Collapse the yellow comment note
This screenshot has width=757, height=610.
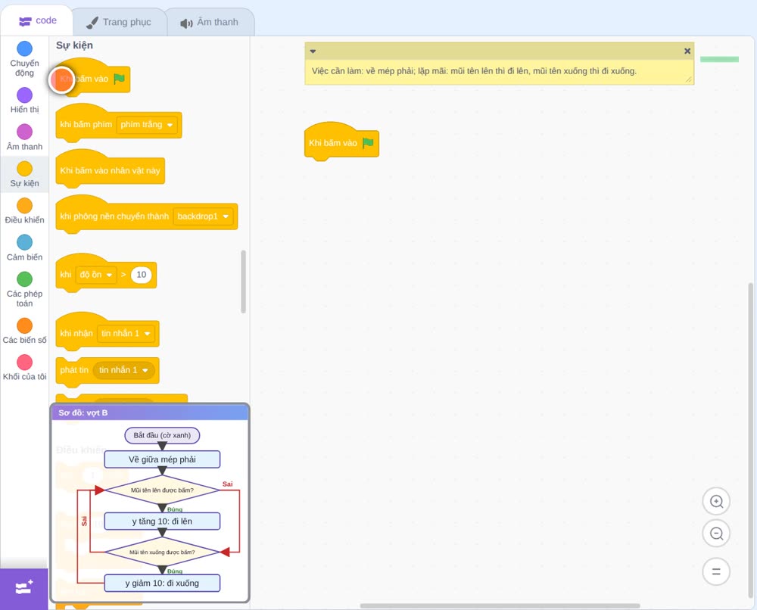click(x=313, y=51)
